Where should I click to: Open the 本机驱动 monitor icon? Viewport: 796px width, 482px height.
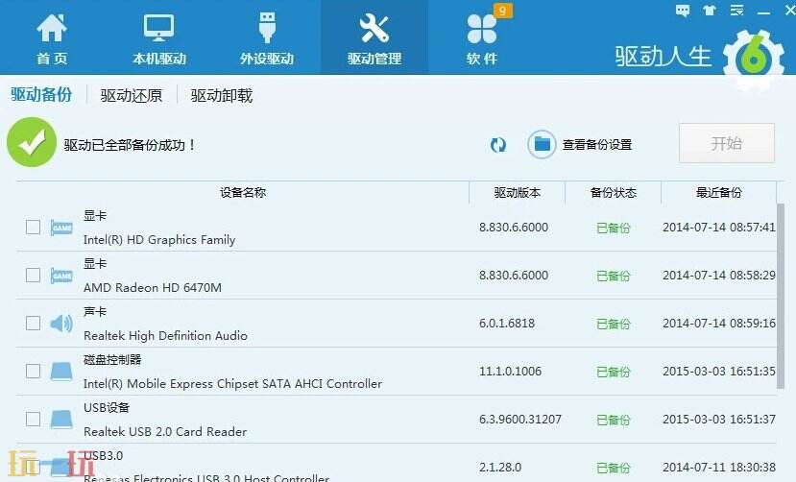click(158, 29)
